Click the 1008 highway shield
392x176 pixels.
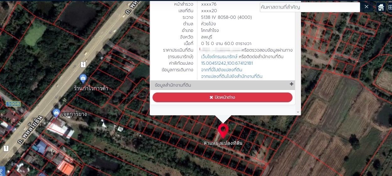tap(13, 103)
